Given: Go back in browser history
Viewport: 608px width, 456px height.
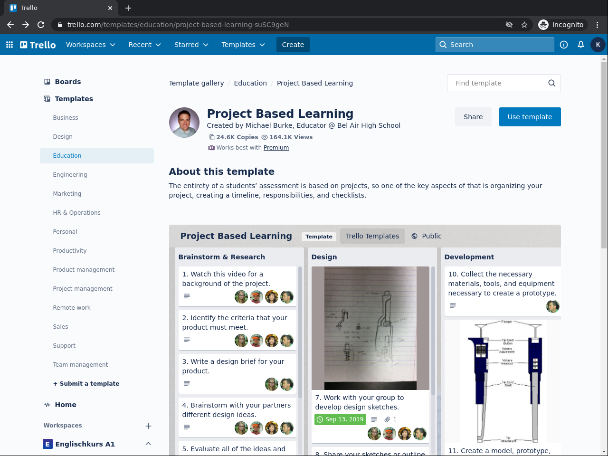Looking at the screenshot, I should (x=10, y=25).
